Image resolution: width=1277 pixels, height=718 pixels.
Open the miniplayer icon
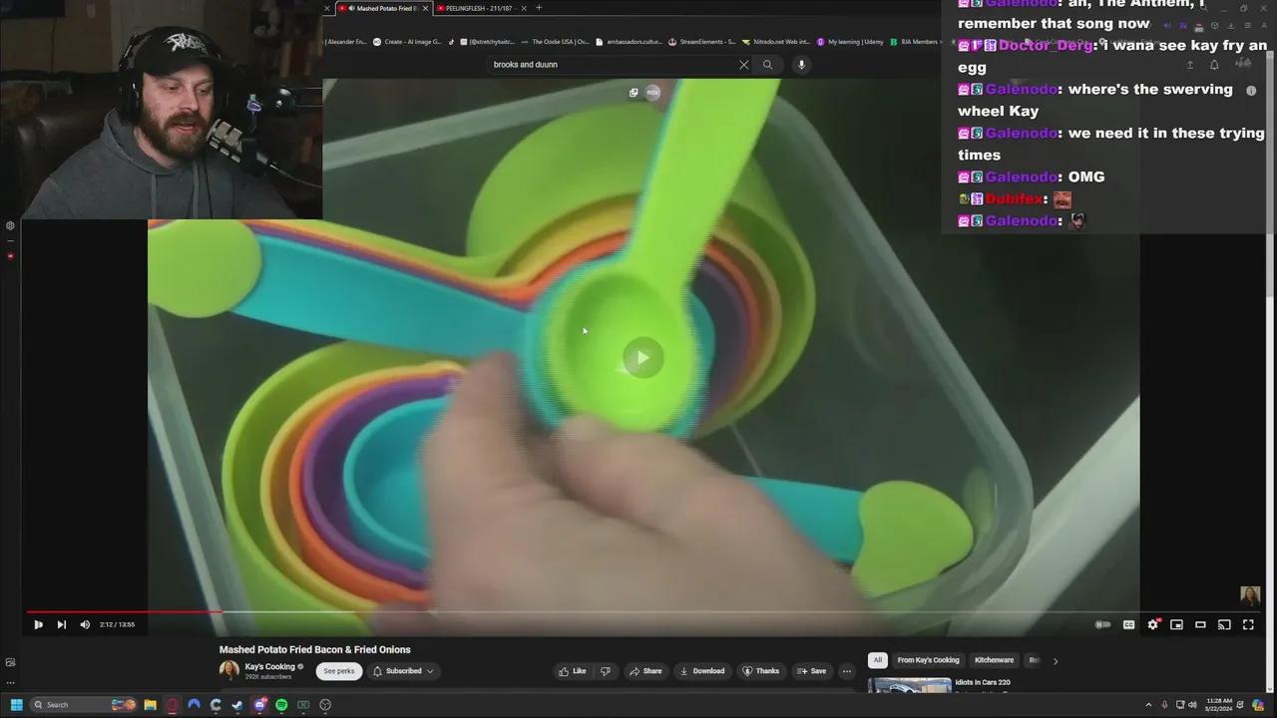1176,624
